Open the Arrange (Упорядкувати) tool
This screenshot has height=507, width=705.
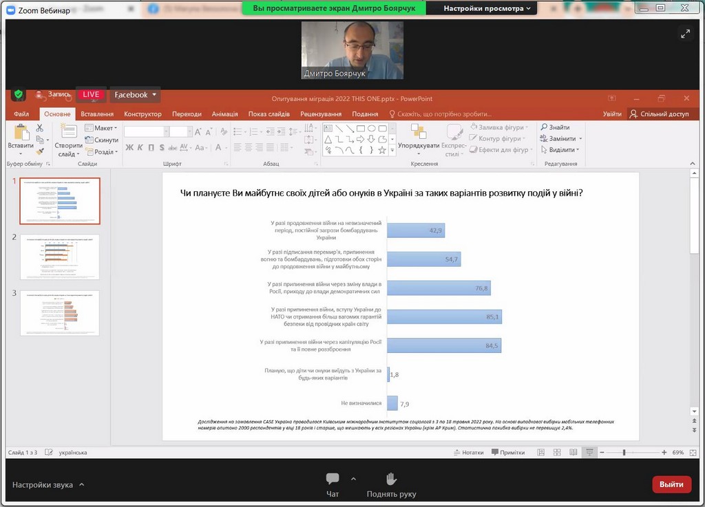[x=418, y=132]
